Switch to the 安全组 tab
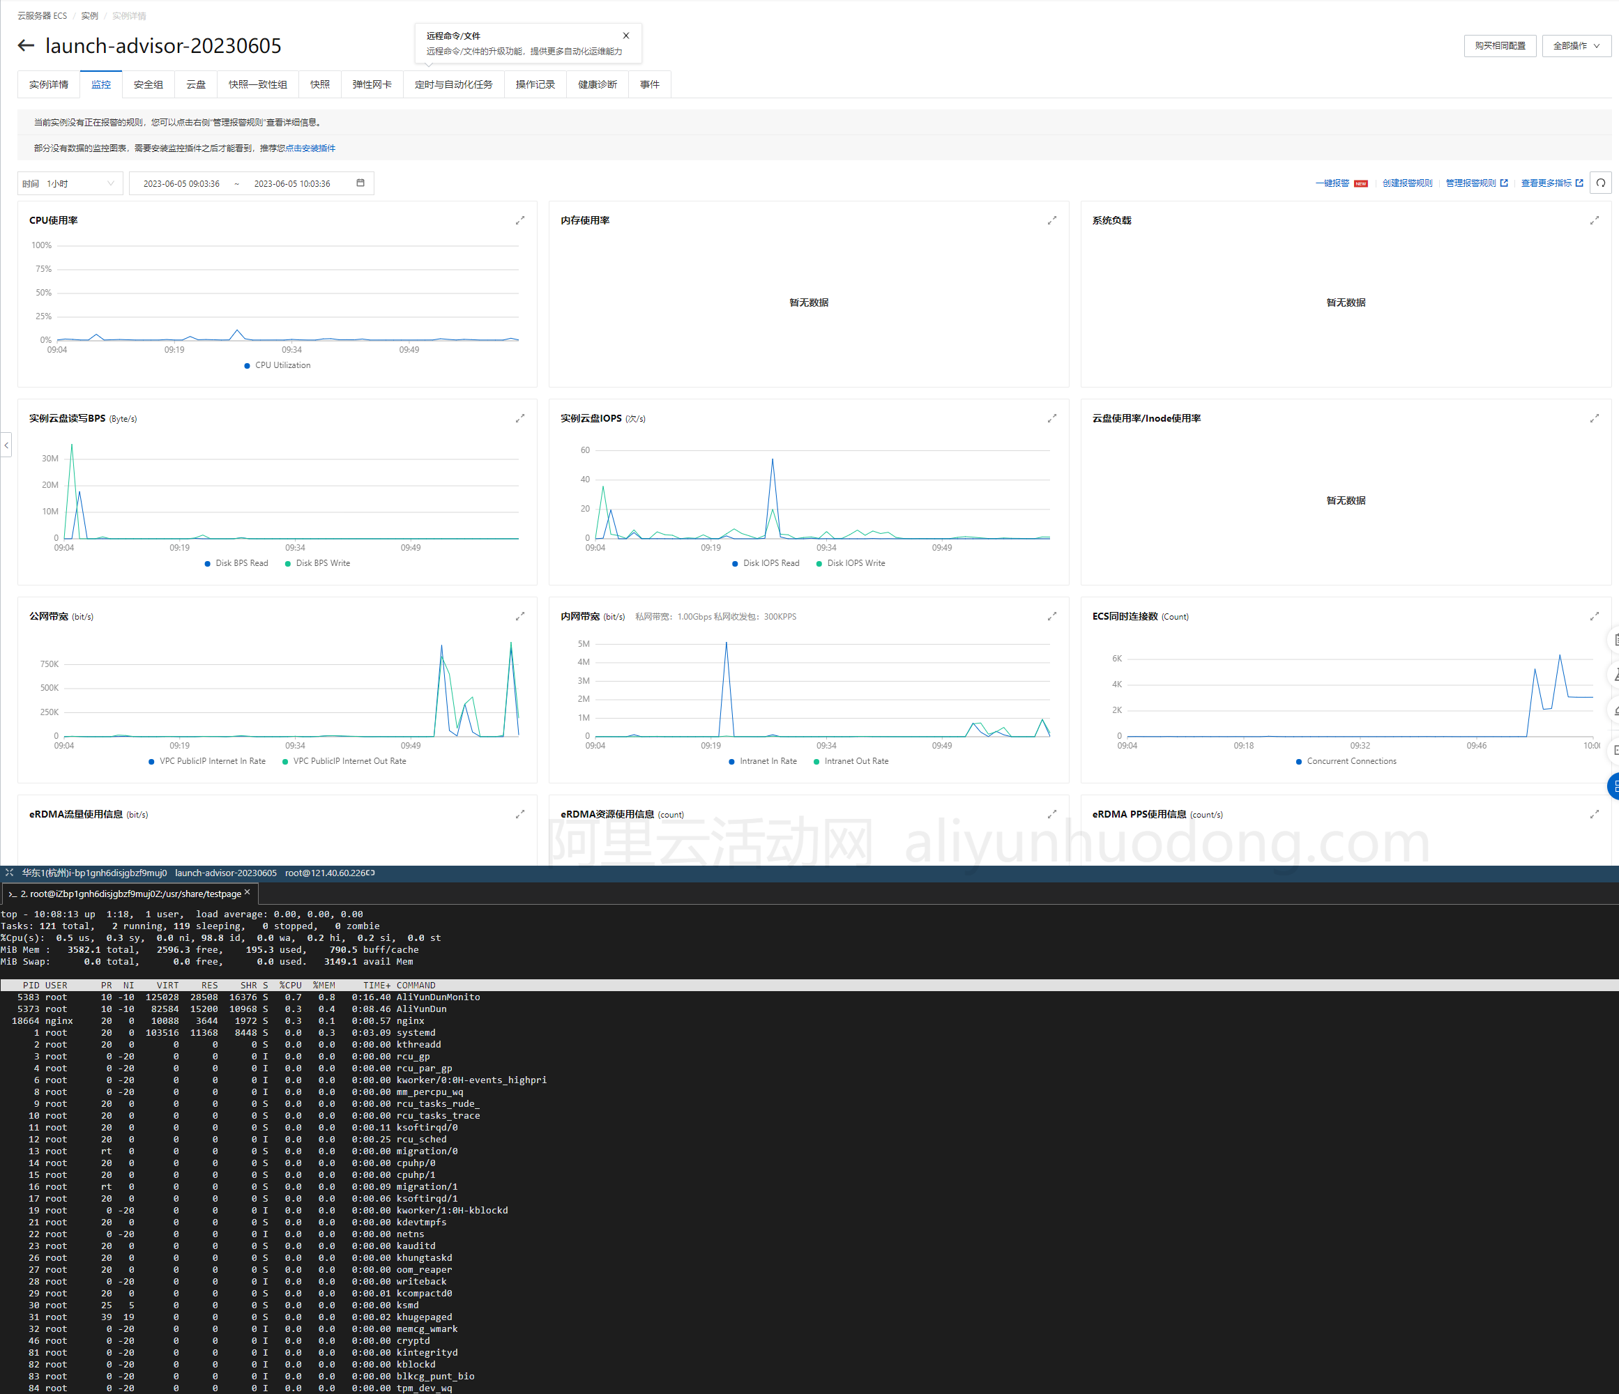This screenshot has height=1394, width=1619. point(148,84)
